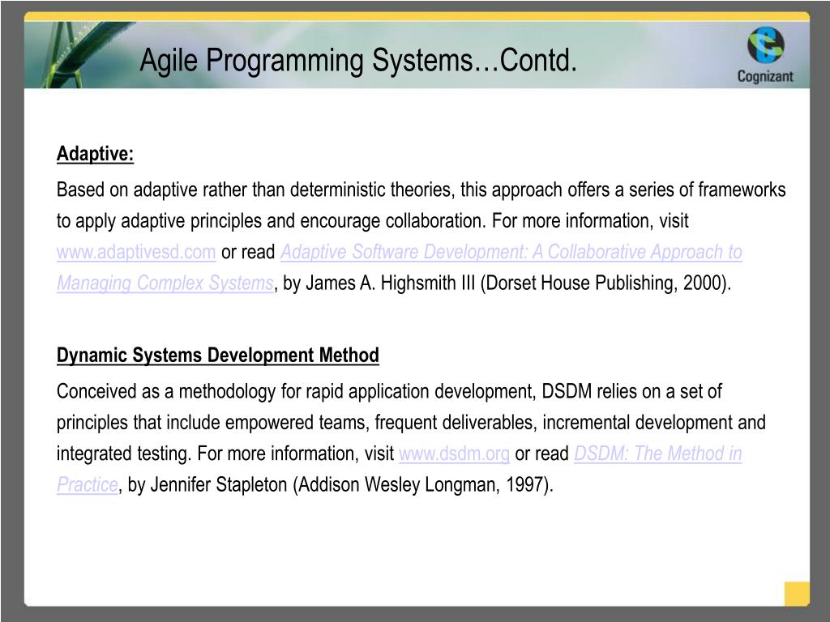The height and width of the screenshot is (622, 830).
Task: Open the DSDM: The Method in link
Action: [x=658, y=454]
